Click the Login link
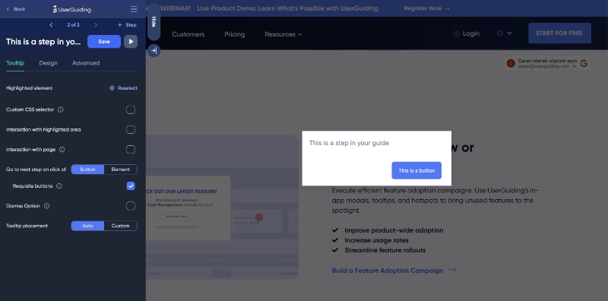The image size is (608, 301). coord(467,33)
